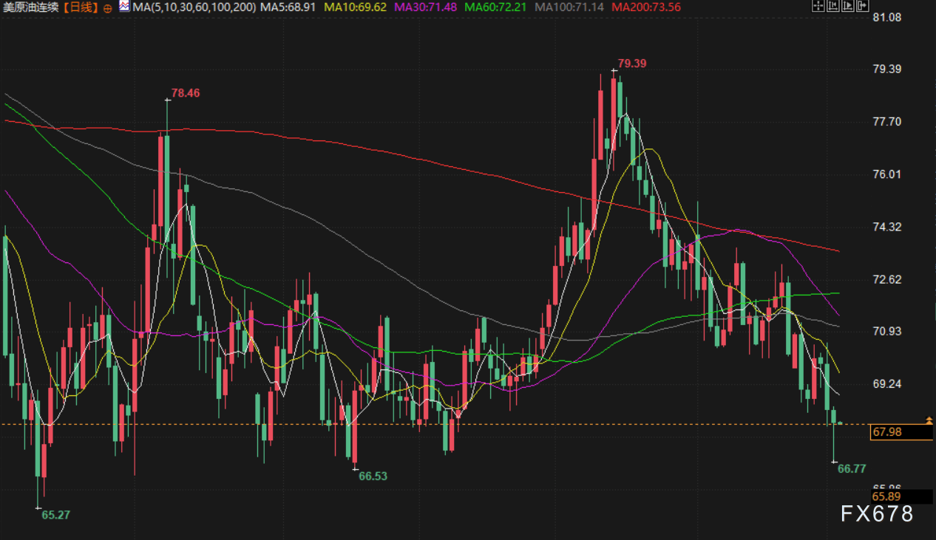The height and width of the screenshot is (540, 936).
Task: Click the 66.53 low price label
Action: click(373, 476)
